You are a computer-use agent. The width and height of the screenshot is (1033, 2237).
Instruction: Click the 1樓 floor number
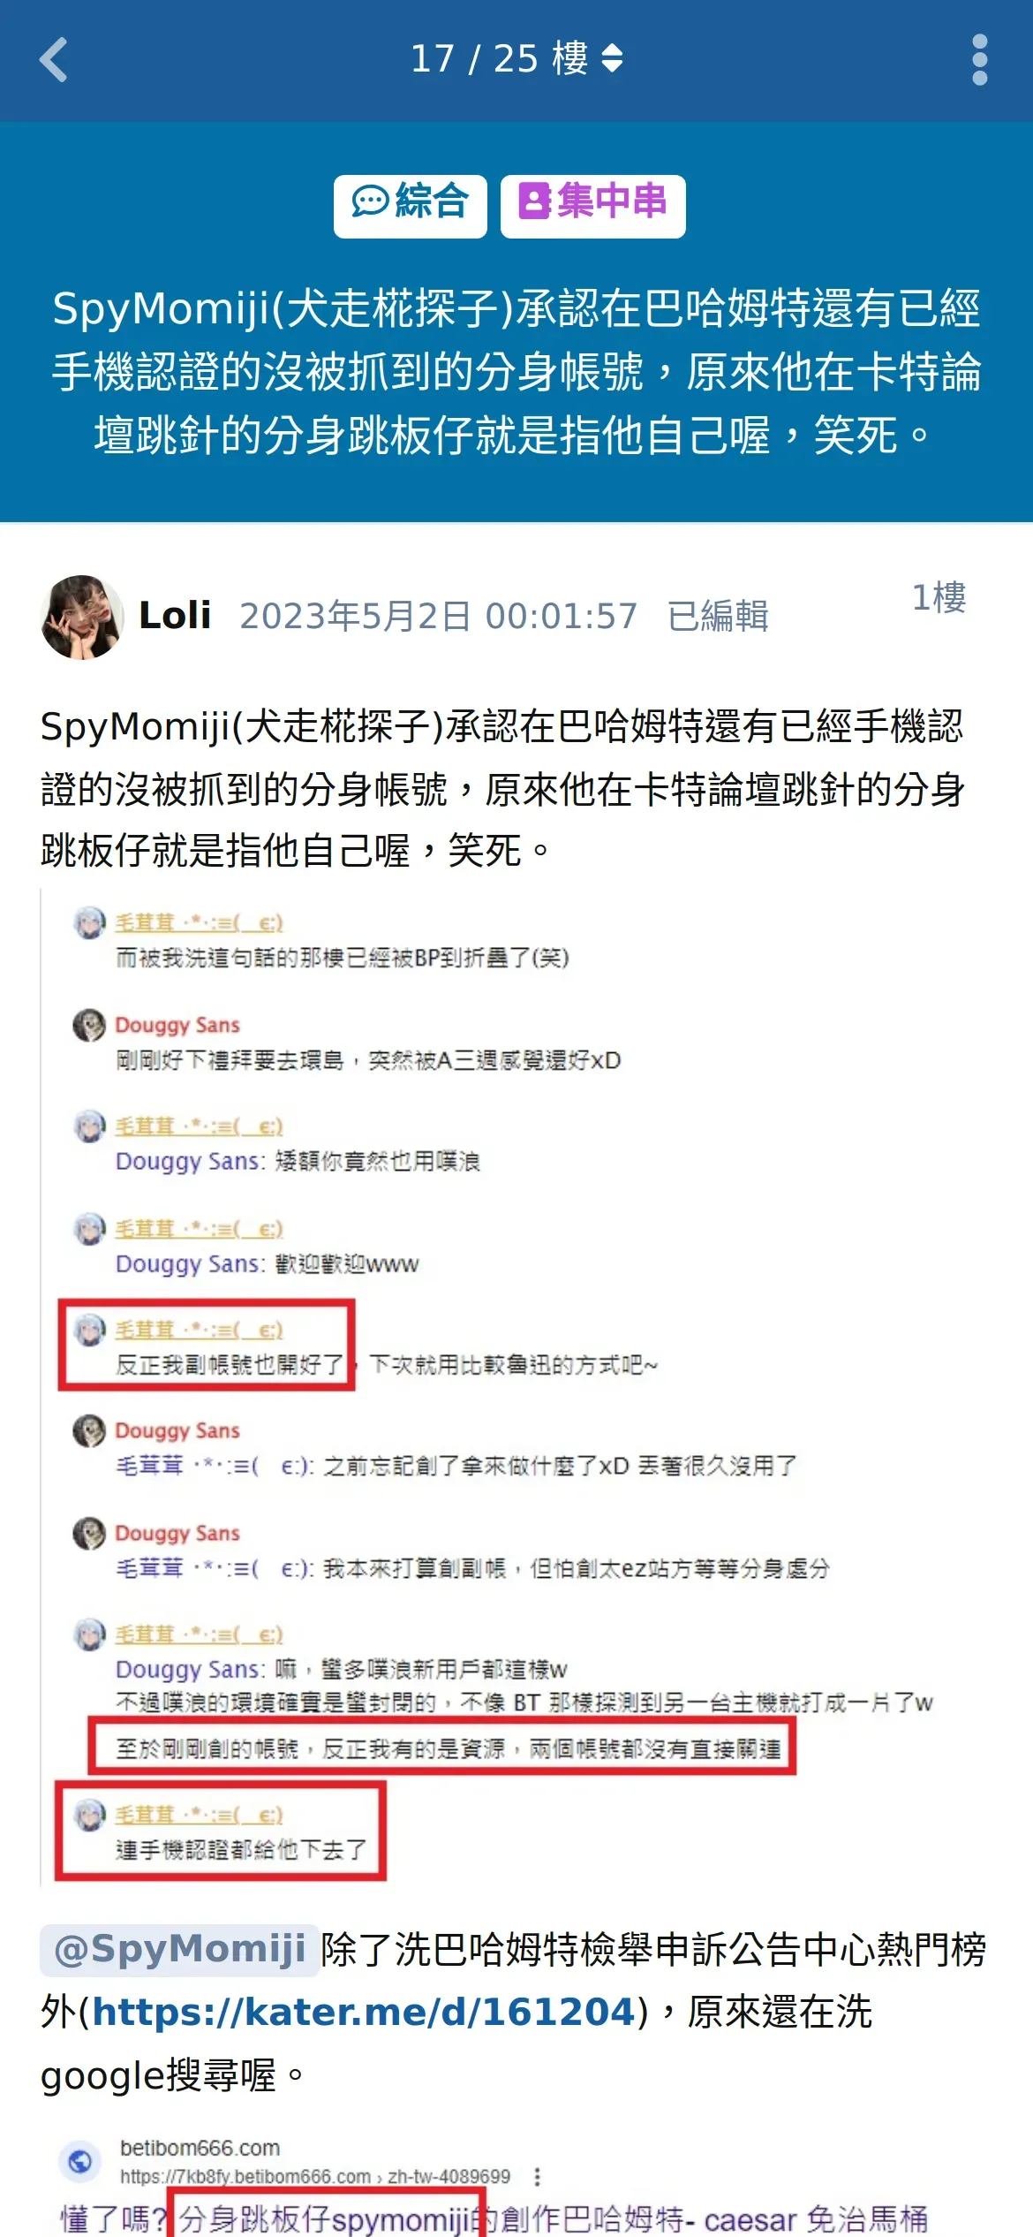pos(939,598)
